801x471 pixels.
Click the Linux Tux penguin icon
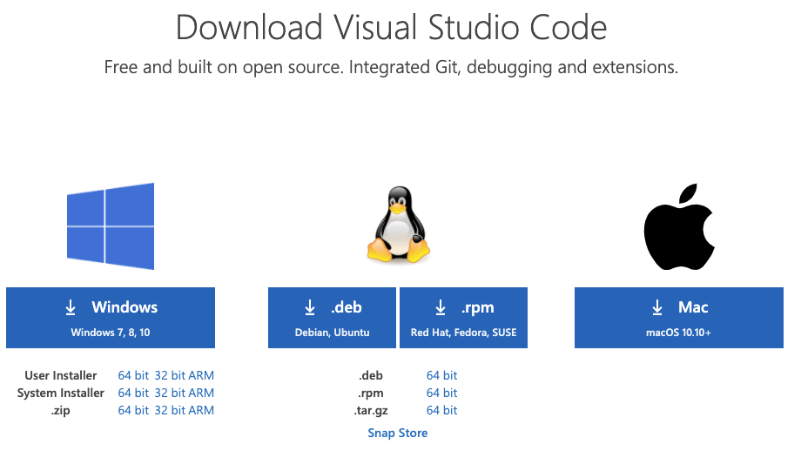pyautogui.click(x=399, y=225)
